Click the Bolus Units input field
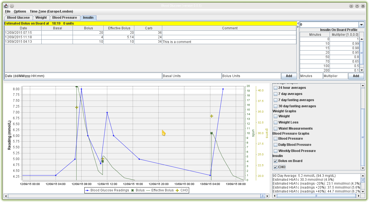The height and width of the screenshot is (202, 369). coord(251,76)
